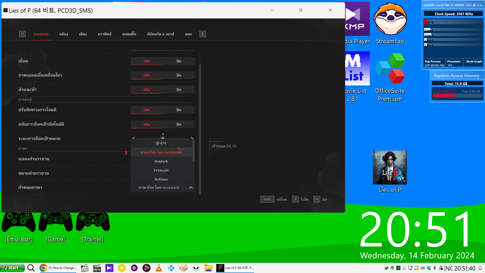
Task: Choose Français from the language list
Action: [x=161, y=170]
